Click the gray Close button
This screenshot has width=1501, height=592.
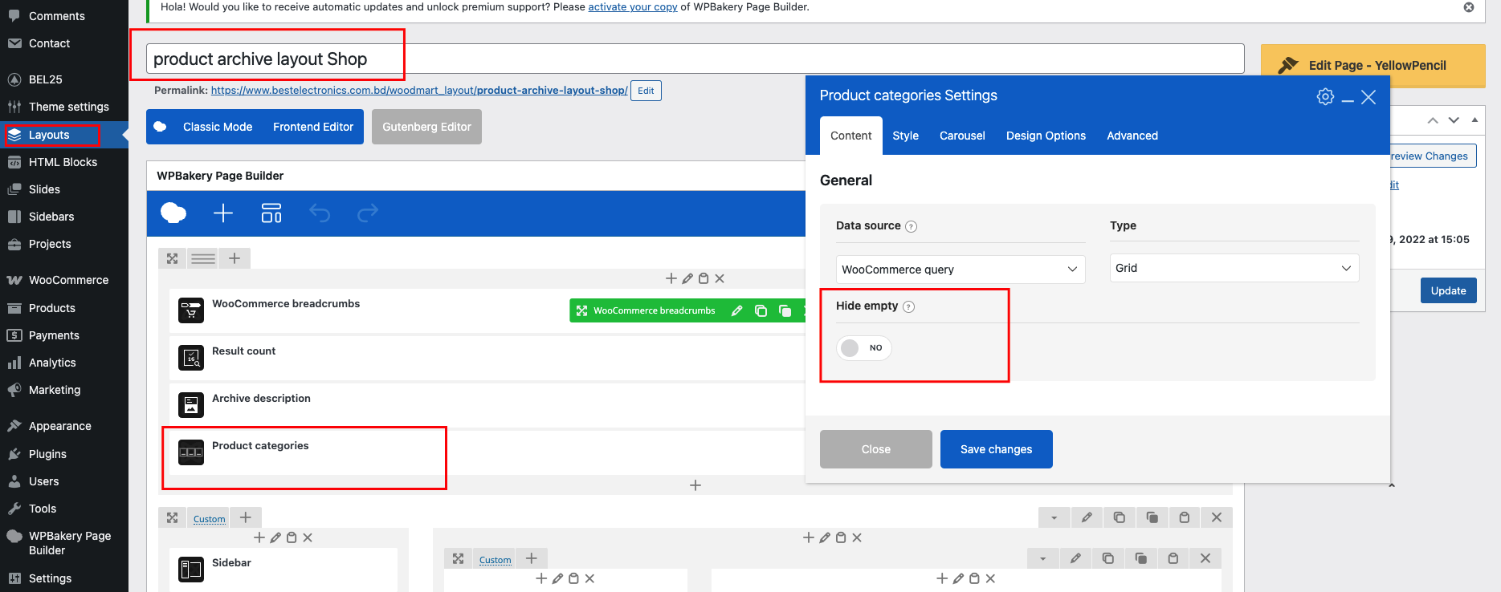coord(876,449)
